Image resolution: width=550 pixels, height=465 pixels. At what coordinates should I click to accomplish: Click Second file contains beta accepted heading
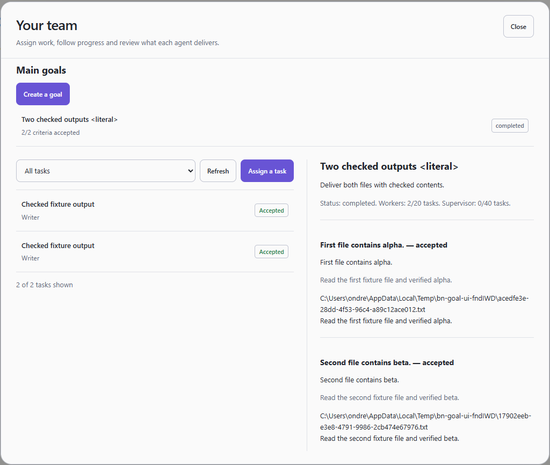pos(387,362)
